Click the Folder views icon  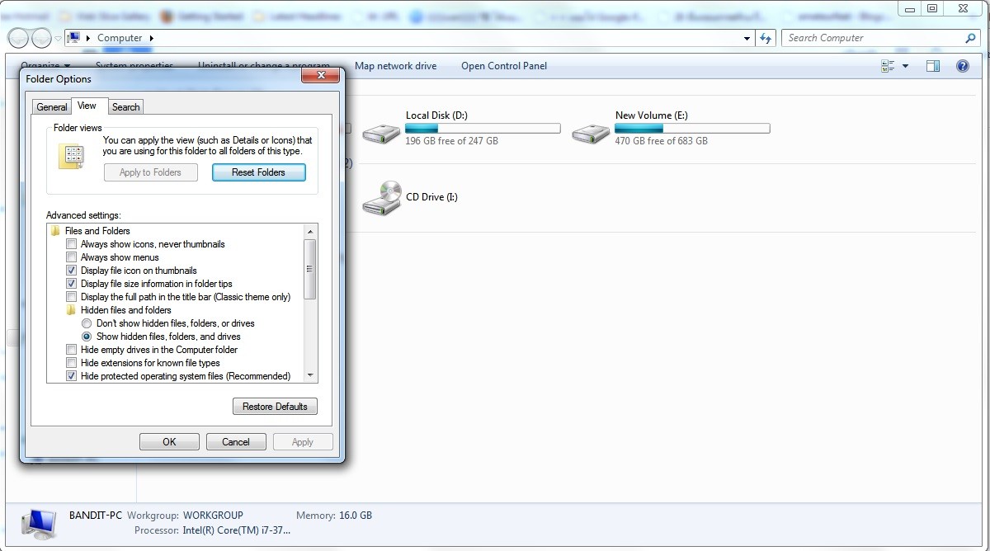[x=72, y=155]
